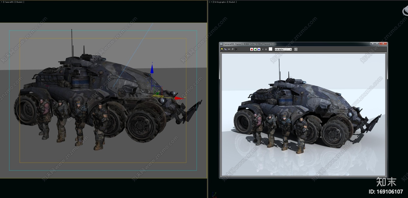Open the Orthographic viewport plus menu
Viewport: 408px width, 198px height.
click(211, 2)
